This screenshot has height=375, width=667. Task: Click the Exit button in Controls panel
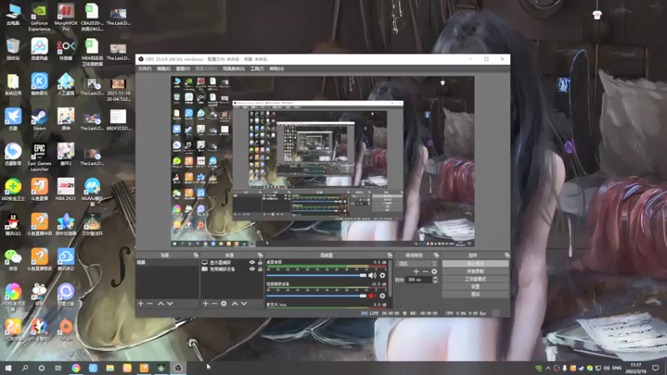tap(475, 294)
